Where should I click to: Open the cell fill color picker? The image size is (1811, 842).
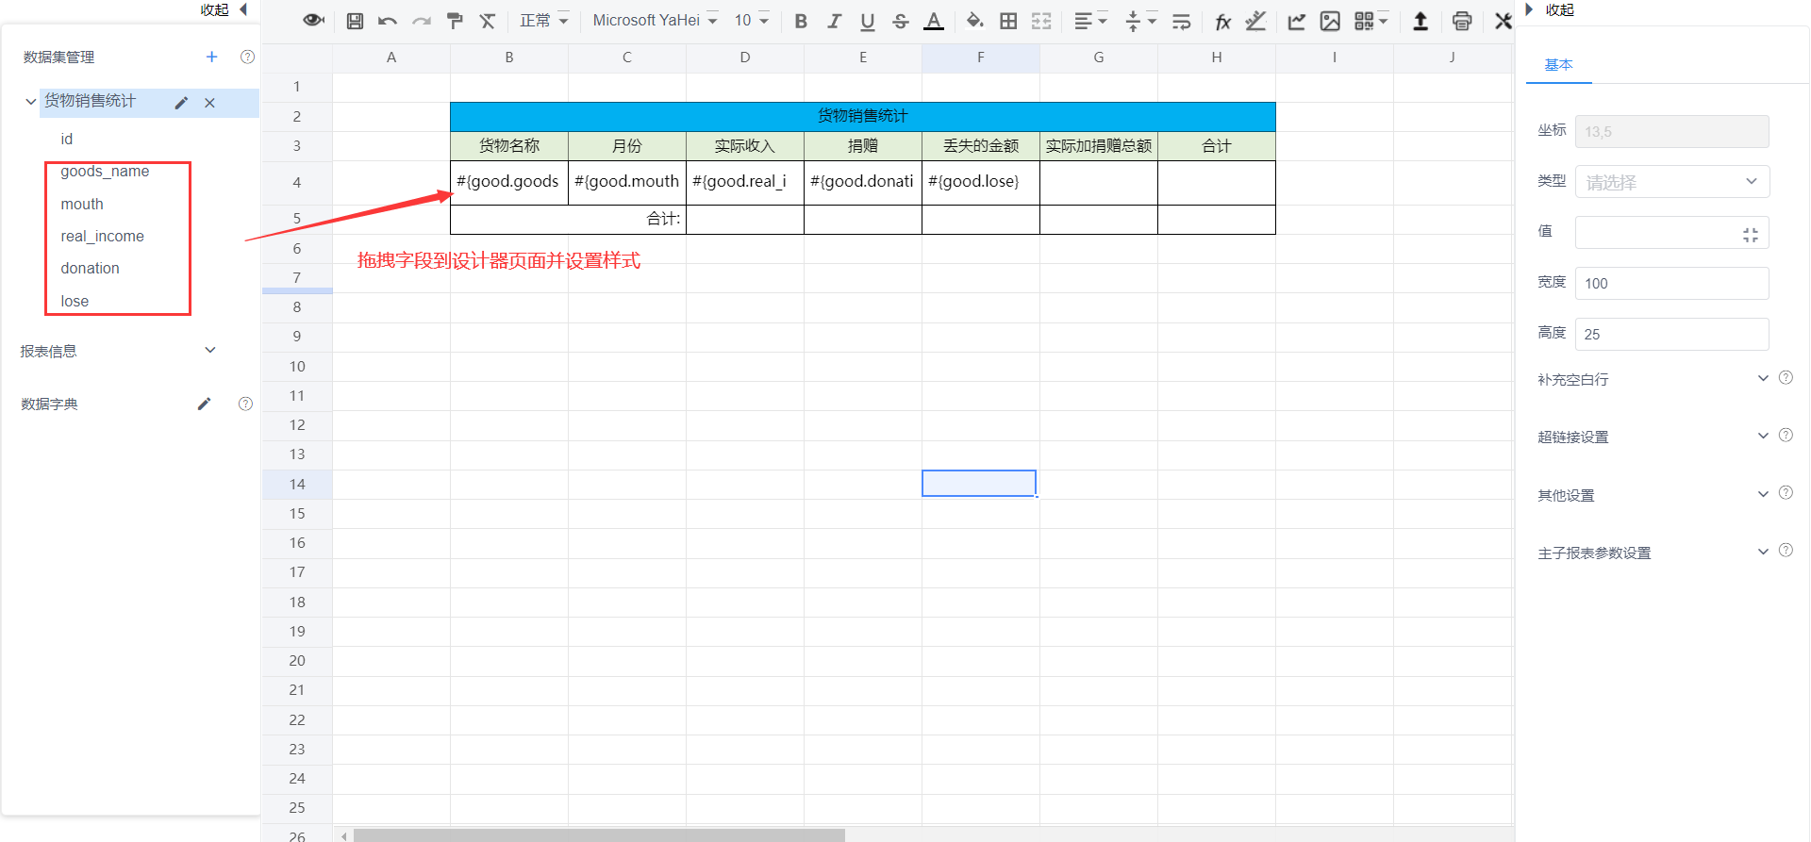tap(974, 21)
